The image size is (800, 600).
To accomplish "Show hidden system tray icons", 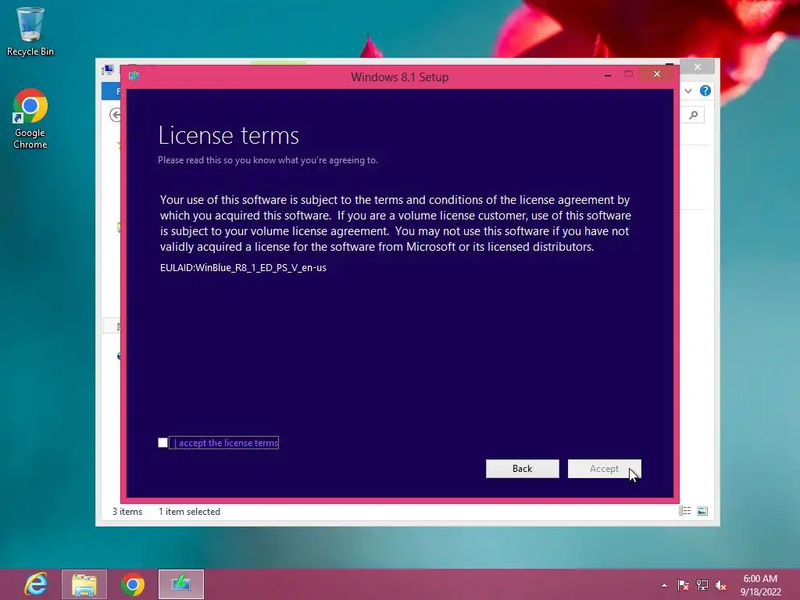I will coord(664,585).
